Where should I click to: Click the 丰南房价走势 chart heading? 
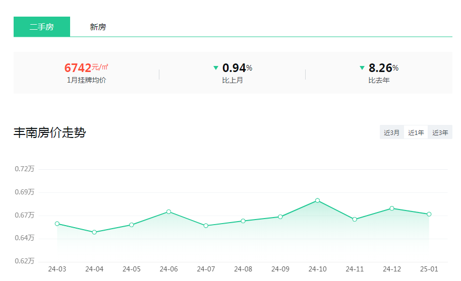click(x=49, y=133)
